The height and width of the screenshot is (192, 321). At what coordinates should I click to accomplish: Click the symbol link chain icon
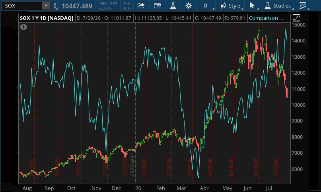54,6
